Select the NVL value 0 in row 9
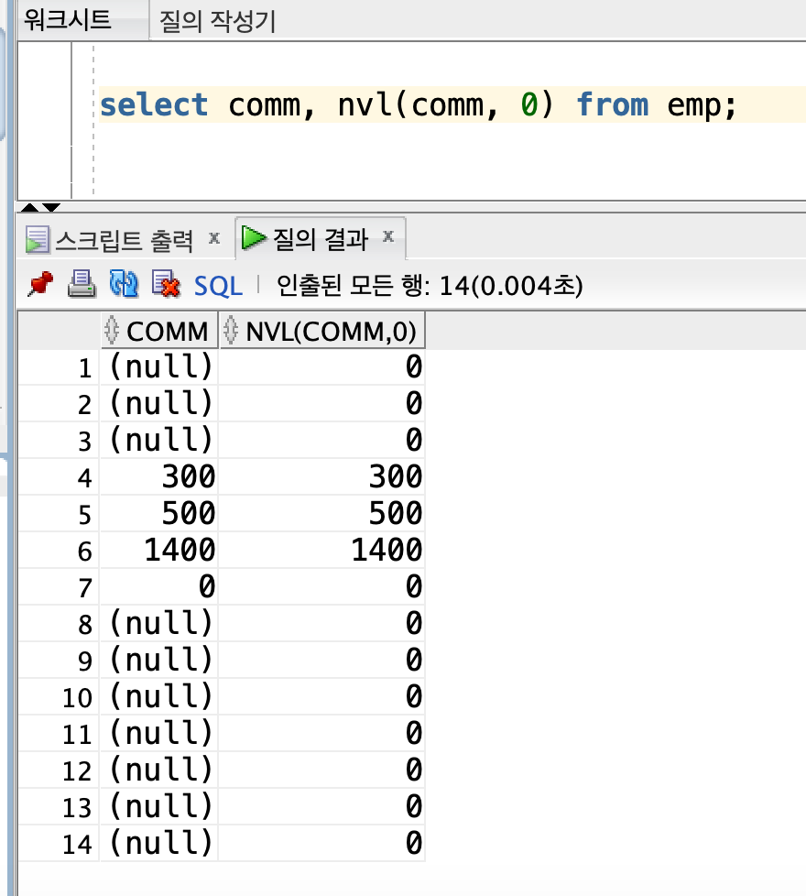This screenshot has height=896, width=806. [x=322, y=660]
